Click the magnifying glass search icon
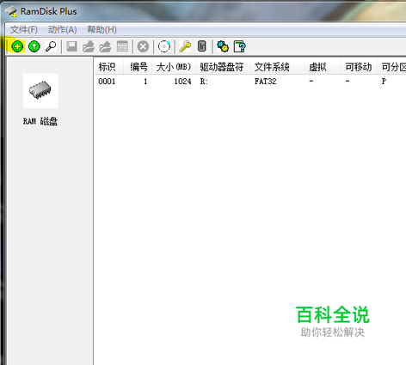 coord(51,46)
